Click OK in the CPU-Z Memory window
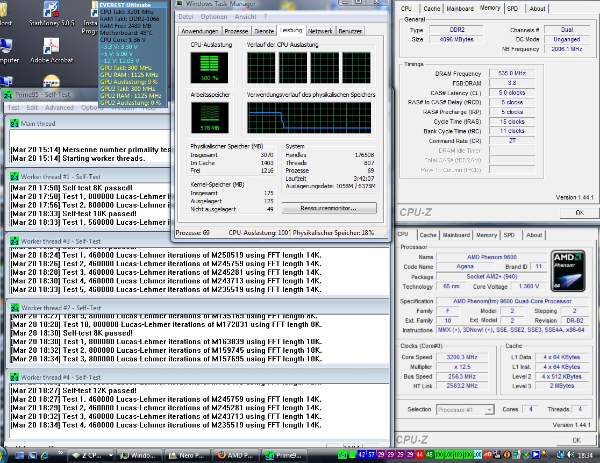This screenshot has width=600, height=463. pyautogui.click(x=580, y=213)
